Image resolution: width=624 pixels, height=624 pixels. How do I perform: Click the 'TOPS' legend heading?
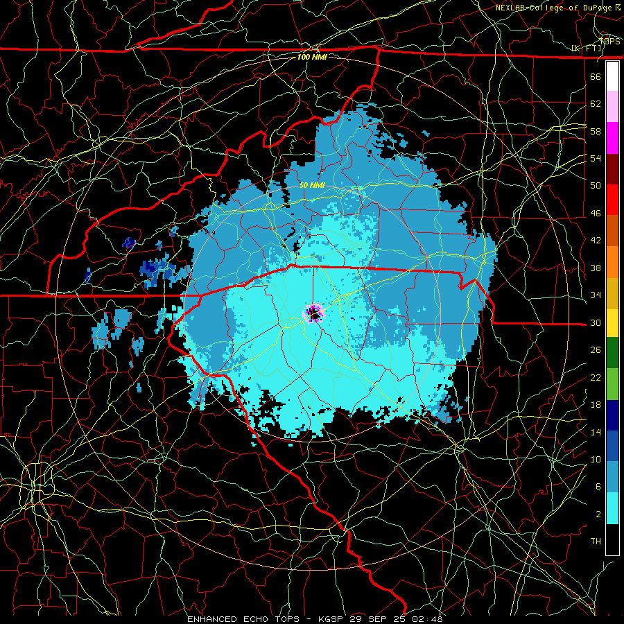(x=609, y=41)
